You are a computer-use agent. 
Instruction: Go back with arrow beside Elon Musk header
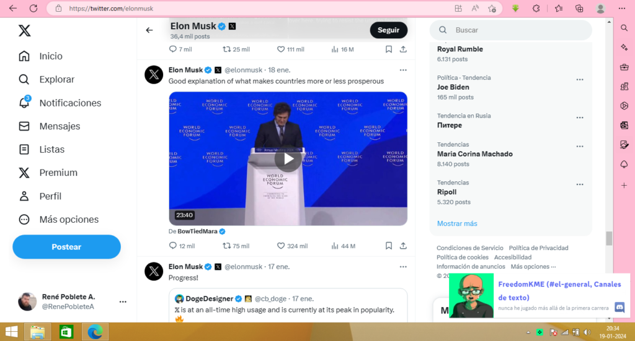[x=149, y=30]
